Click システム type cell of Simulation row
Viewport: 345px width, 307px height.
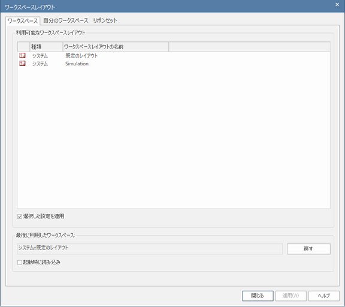point(40,64)
